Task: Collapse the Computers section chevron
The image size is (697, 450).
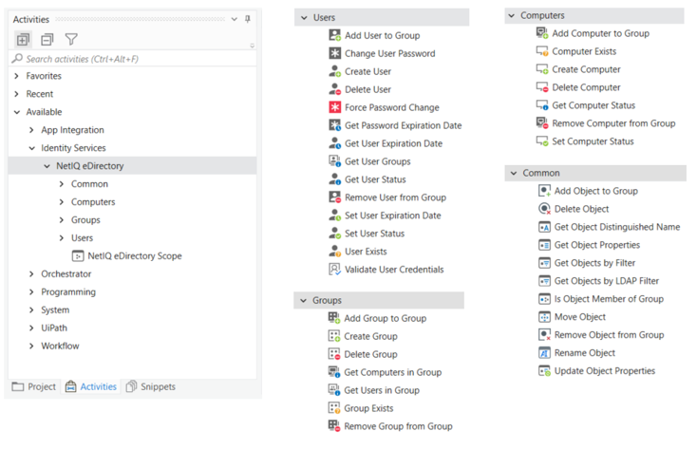Action: tap(512, 15)
